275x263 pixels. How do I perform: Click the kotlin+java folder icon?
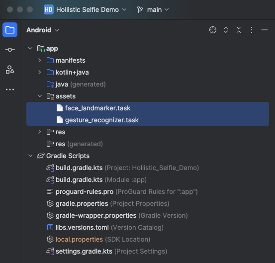[x=50, y=72]
